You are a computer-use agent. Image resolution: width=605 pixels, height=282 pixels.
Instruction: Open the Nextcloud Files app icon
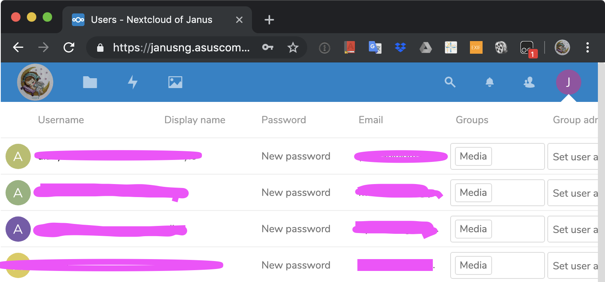tap(90, 82)
